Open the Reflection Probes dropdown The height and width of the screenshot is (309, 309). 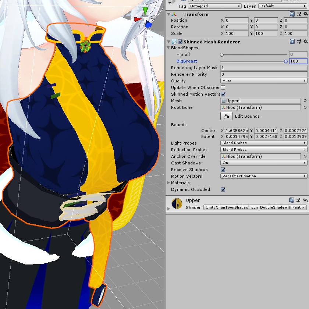[264, 150]
